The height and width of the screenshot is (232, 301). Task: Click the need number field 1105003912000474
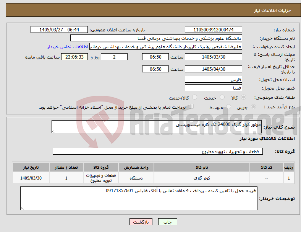(x=213, y=29)
